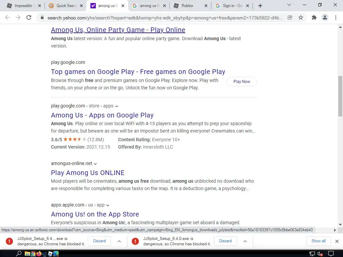Viewport: 343px width, 257px height.
Task: Open Top games on Google Play link
Action: point(138,72)
